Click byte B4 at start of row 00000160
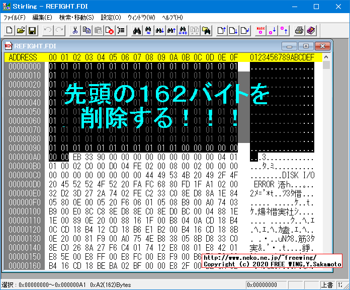The image size is (350, 290). point(53,266)
